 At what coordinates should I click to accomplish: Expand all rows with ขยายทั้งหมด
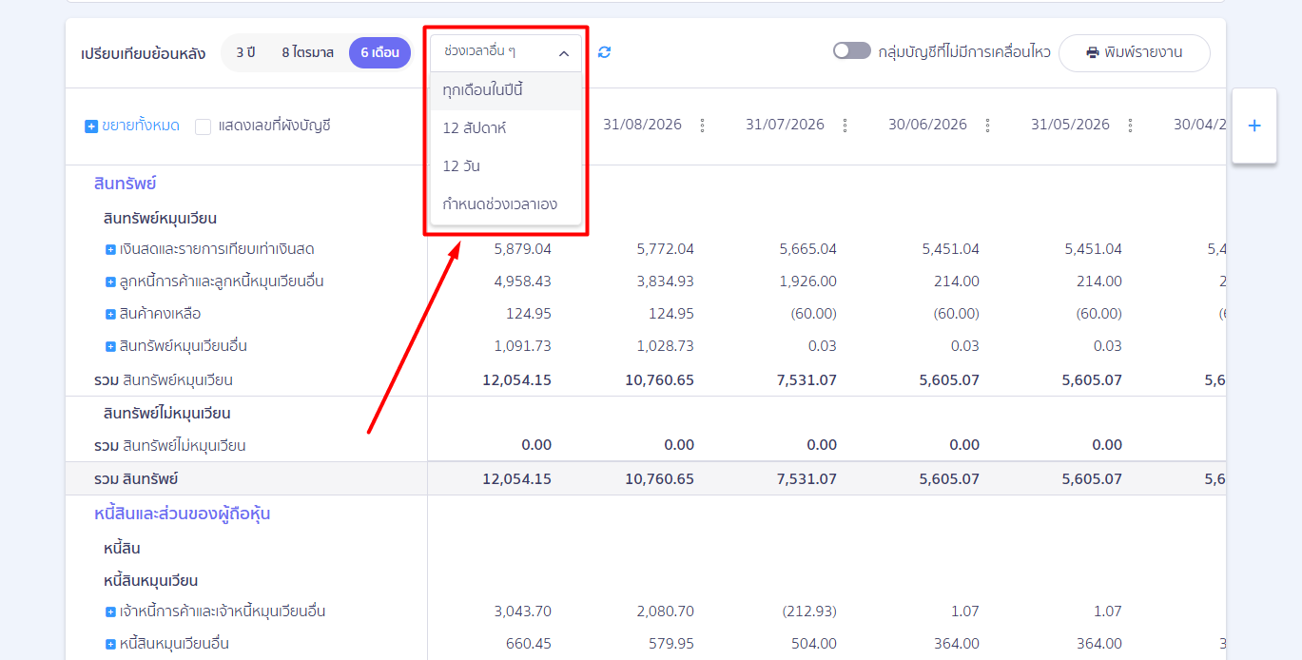(x=132, y=126)
